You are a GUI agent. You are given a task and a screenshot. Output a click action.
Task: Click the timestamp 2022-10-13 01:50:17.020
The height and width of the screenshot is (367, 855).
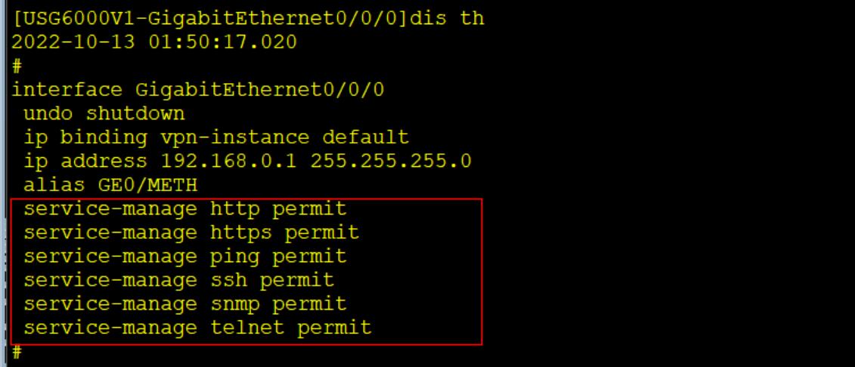154,42
